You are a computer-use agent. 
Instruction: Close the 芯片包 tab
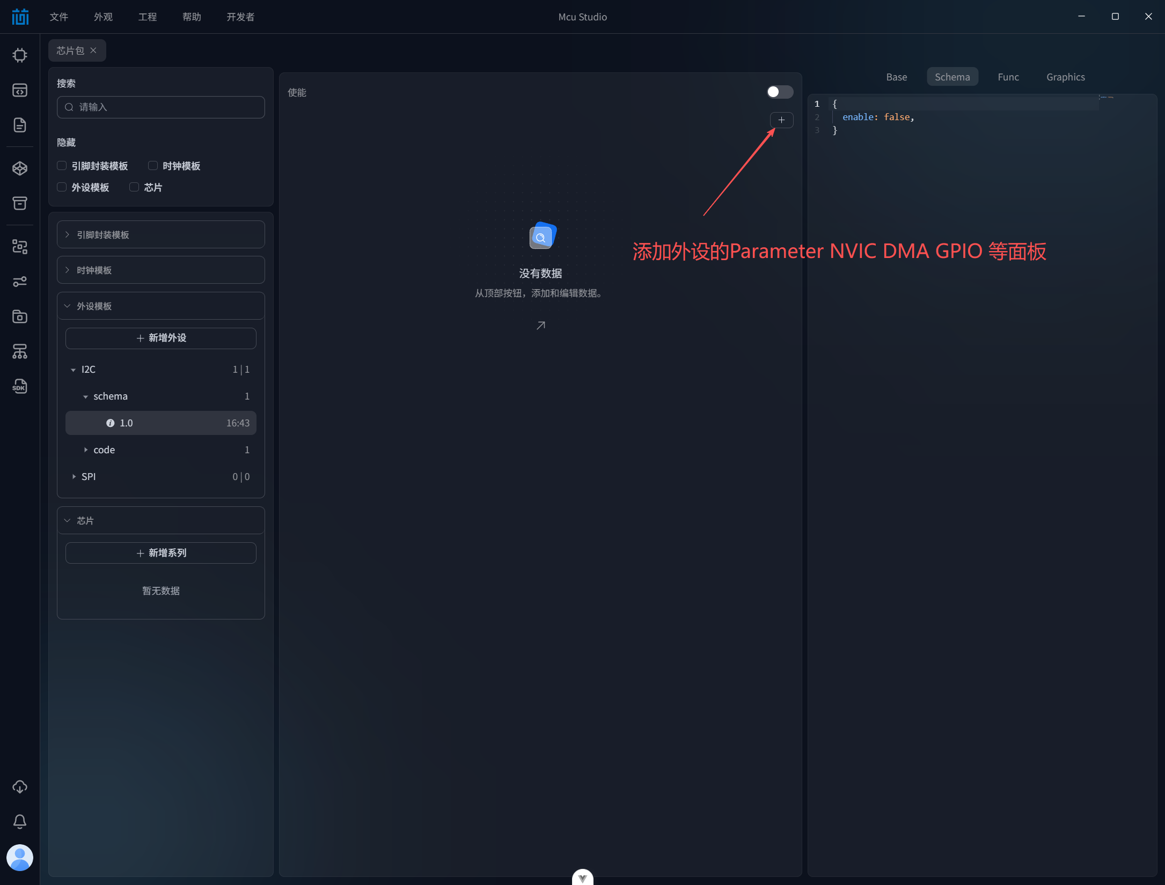[x=93, y=50]
